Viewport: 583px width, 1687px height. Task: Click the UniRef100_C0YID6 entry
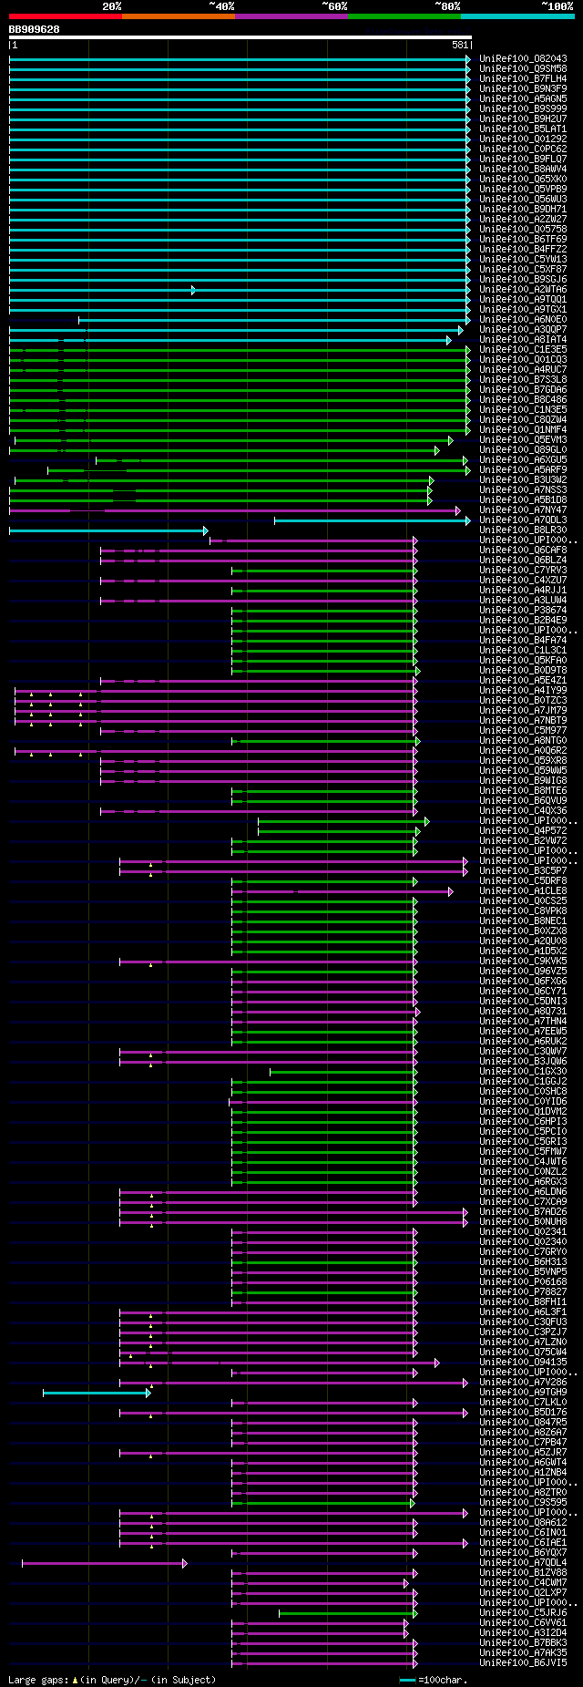[523, 1101]
